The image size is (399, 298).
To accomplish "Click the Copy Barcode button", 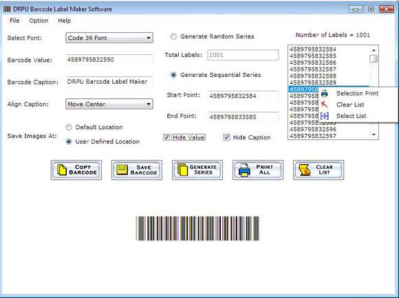I will [x=76, y=170].
